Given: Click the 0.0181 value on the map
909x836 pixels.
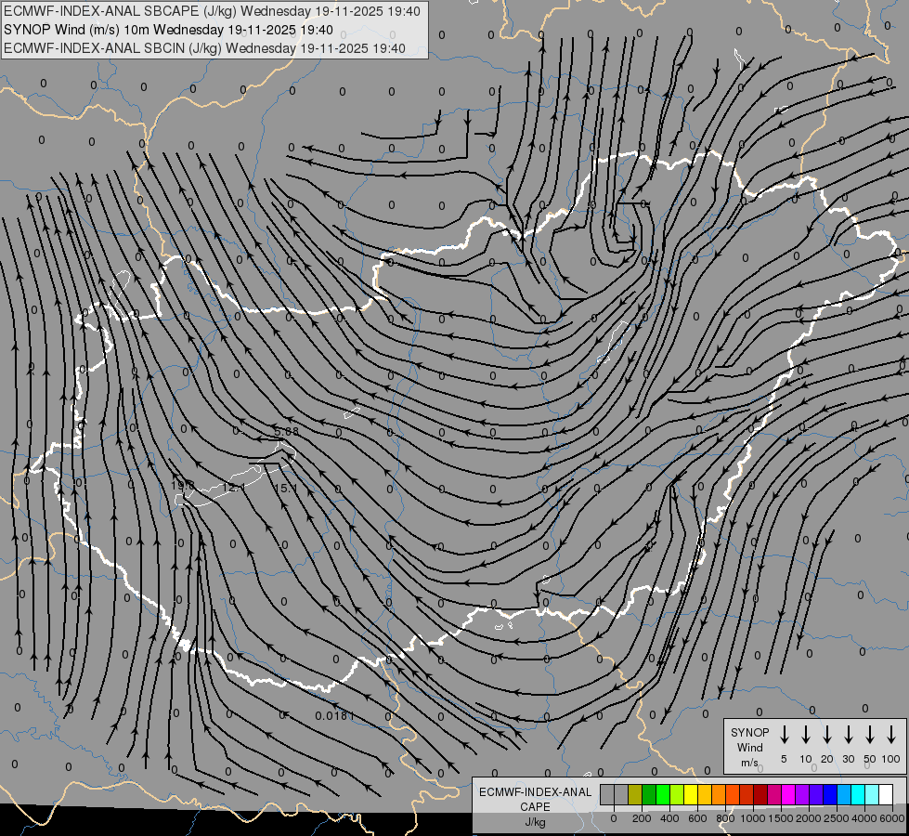Looking at the screenshot, I should pyautogui.click(x=334, y=716).
